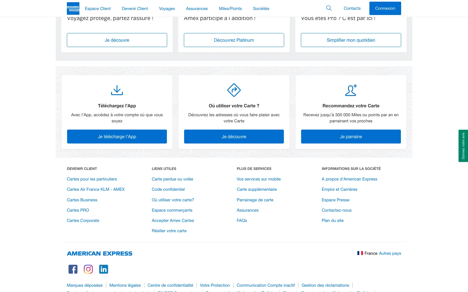This screenshot has width=468, height=292.
Task: Open Contactez-nous link
Action: (x=337, y=210)
